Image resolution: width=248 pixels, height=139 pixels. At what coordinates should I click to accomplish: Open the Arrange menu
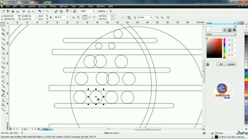click(42, 6)
